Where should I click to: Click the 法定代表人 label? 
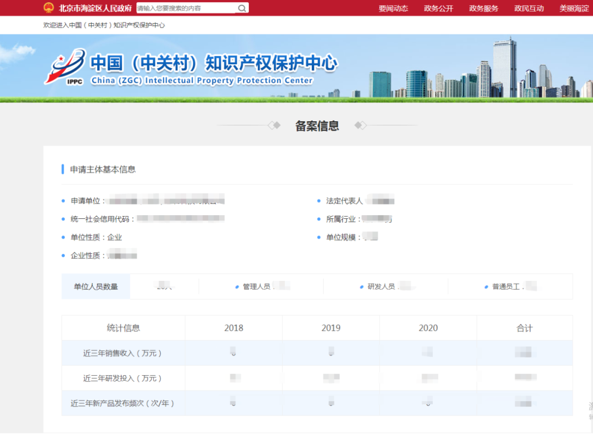(344, 201)
